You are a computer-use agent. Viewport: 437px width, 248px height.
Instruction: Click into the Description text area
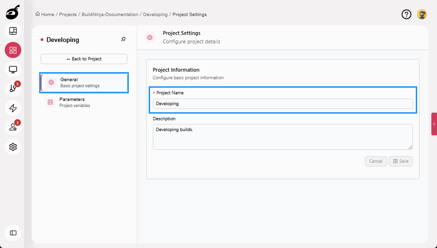click(283, 137)
